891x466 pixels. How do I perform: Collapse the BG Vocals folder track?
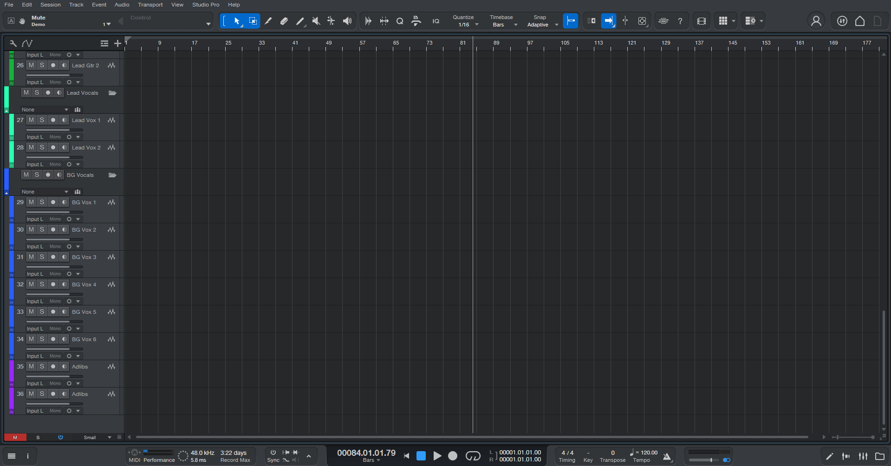(x=112, y=175)
